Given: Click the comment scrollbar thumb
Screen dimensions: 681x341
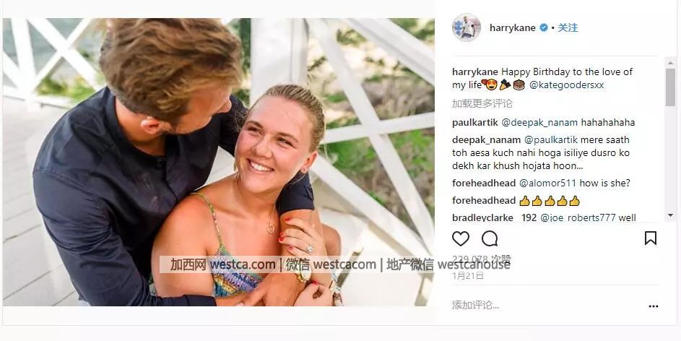Looking at the screenshot, I should (x=670, y=87).
